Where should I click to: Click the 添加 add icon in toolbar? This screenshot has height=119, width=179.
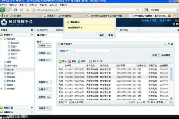click(x=60, y=61)
